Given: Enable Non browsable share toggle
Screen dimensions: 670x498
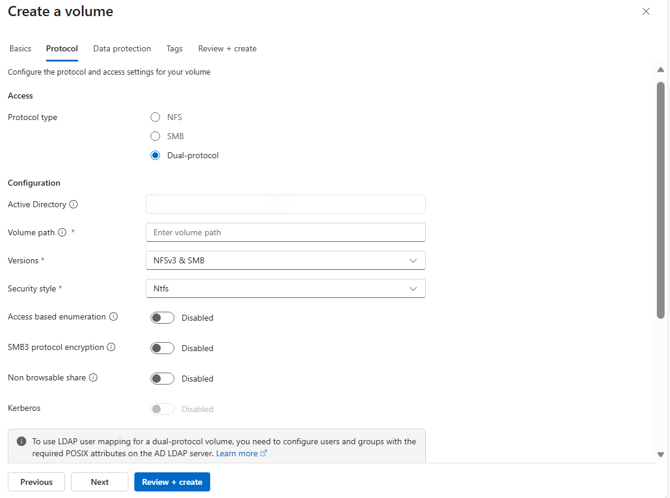Looking at the screenshot, I should tap(162, 379).
